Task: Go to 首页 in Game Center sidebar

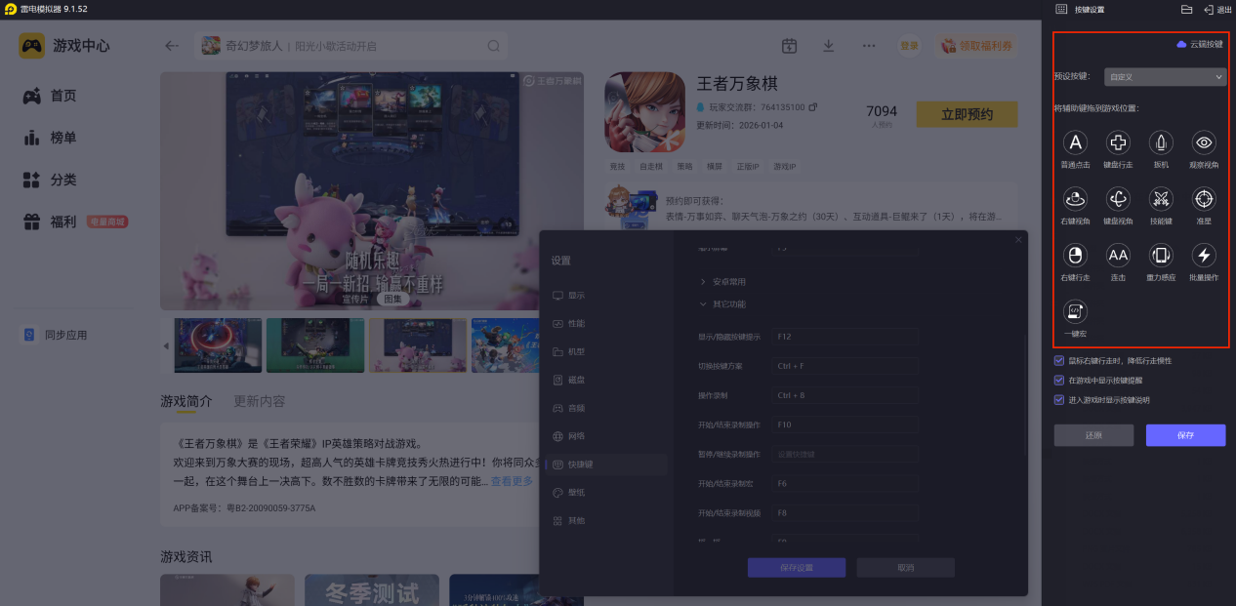Action: (x=50, y=96)
